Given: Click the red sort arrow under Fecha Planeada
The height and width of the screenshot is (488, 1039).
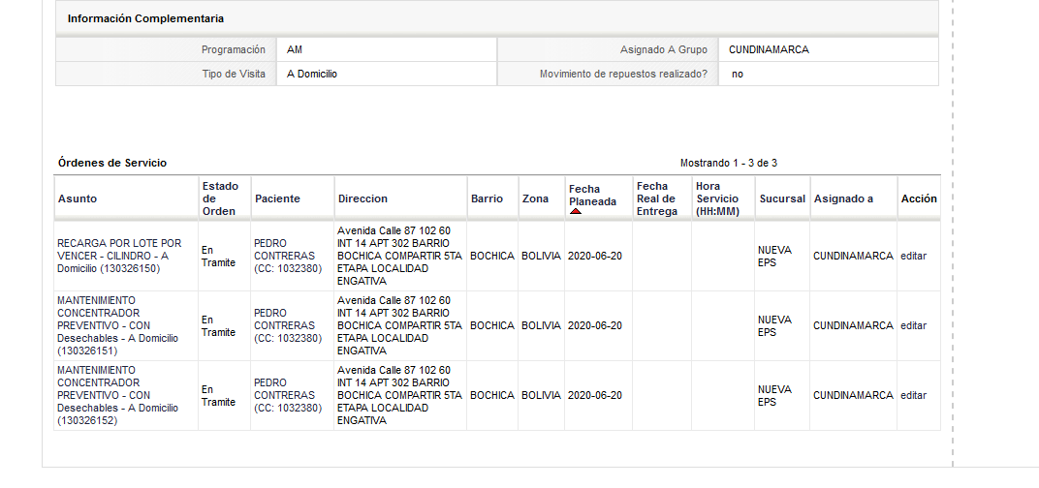Looking at the screenshot, I should point(576,211).
